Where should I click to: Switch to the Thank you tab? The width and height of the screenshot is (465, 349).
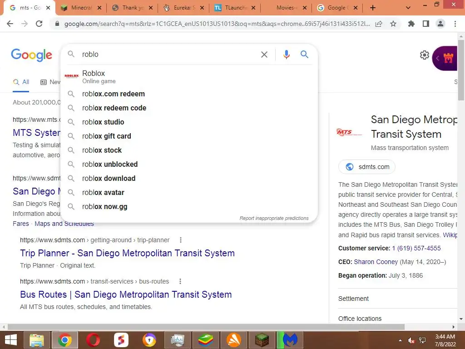tap(133, 8)
